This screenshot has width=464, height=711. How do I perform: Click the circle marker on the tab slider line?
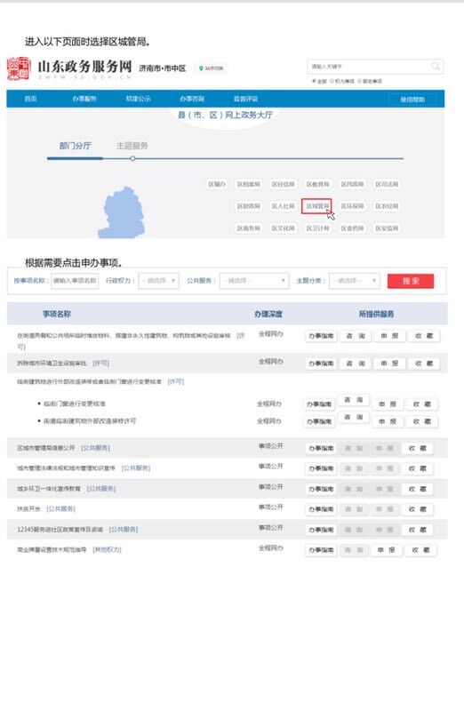132,159
